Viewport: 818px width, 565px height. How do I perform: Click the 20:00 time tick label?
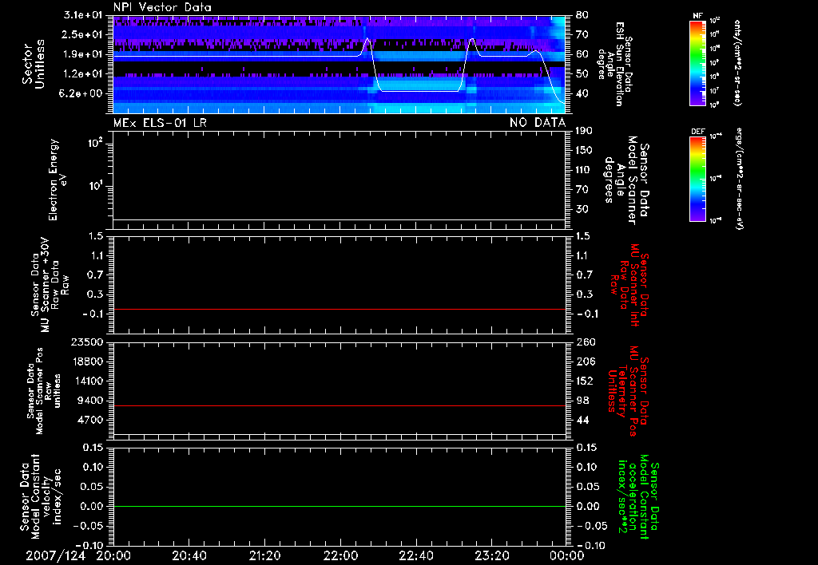click(113, 555)
